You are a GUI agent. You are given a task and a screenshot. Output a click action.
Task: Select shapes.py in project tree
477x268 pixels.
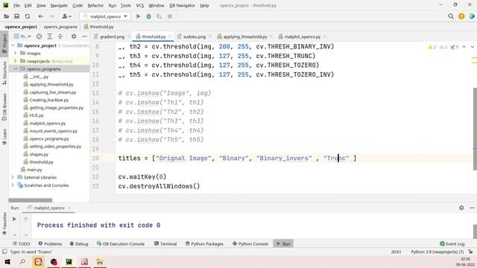tap(39, 154)
